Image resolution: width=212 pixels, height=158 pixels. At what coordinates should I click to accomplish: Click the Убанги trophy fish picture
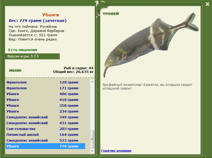coord(151,45)
